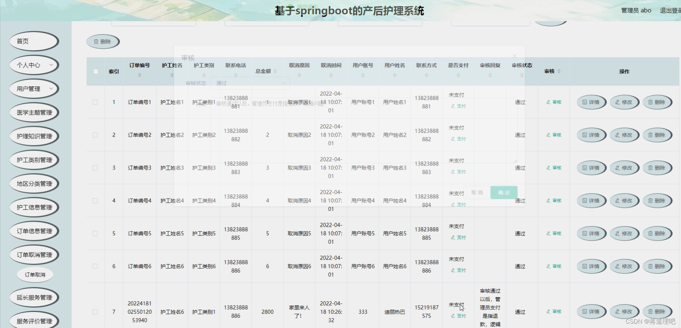Click the 审核 link in row 4
Screen dimensions: 681x328
tap(554, 200)
